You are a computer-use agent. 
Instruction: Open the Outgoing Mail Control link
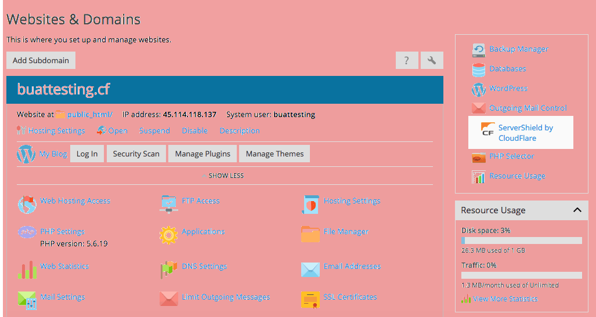pos(528,108)
